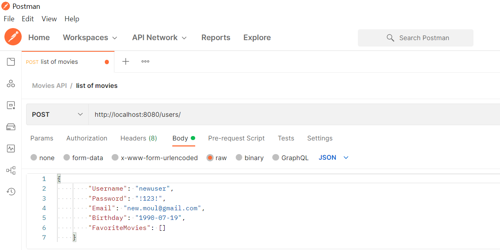500x250 pixels.
Task: Select x-www-form-urlencoded body type
Action: (x=155, y=158)
